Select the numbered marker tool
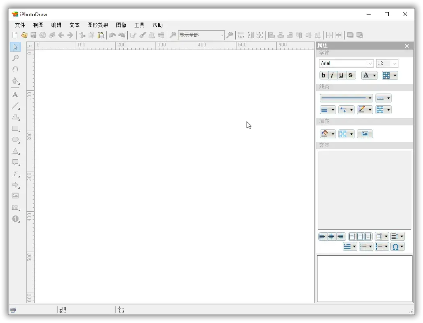This screenshot has width=423, height=323. 15,219
